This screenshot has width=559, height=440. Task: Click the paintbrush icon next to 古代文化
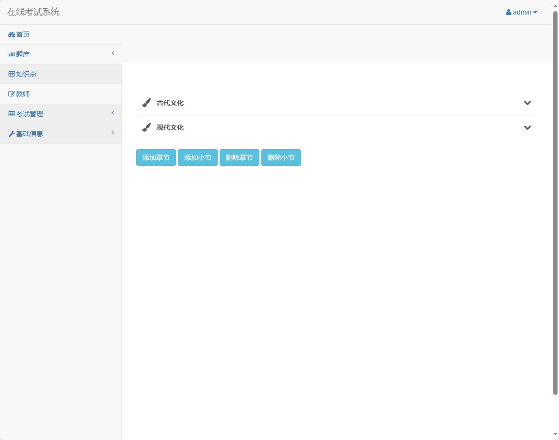pos(146,103)
